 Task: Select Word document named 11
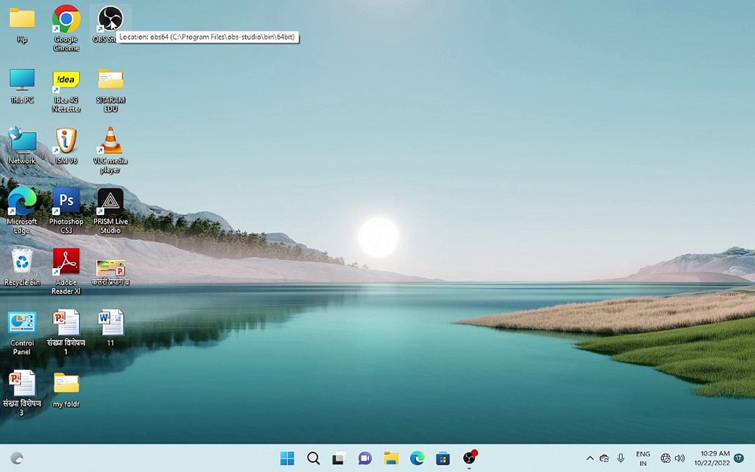coord(111,323)
